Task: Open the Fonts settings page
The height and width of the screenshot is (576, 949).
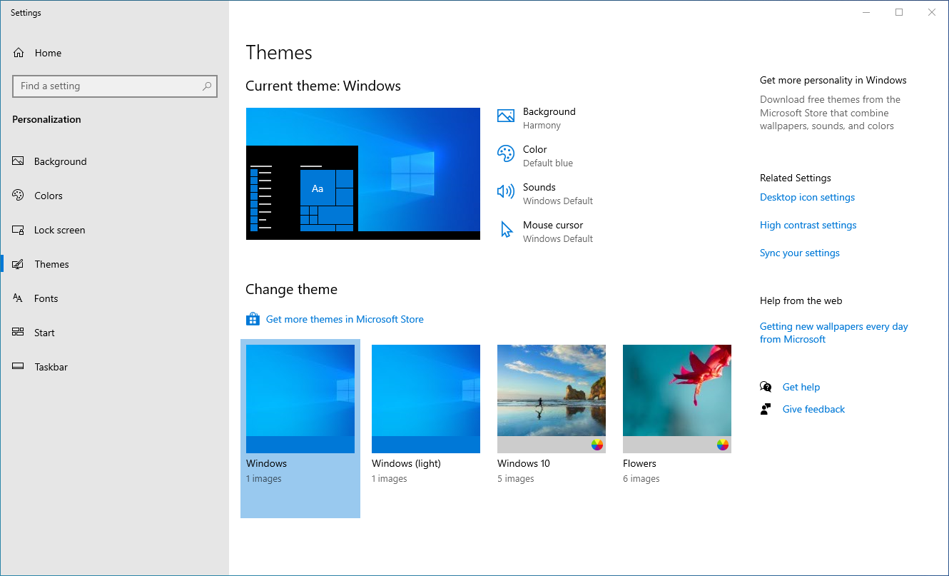Action: tap(114, 298)
